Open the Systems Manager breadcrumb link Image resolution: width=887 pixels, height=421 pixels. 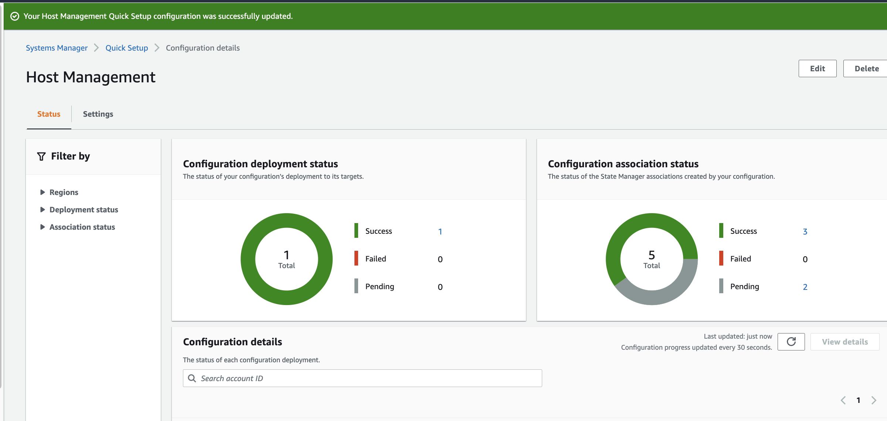pyautogui.click(x=57, y=48)
